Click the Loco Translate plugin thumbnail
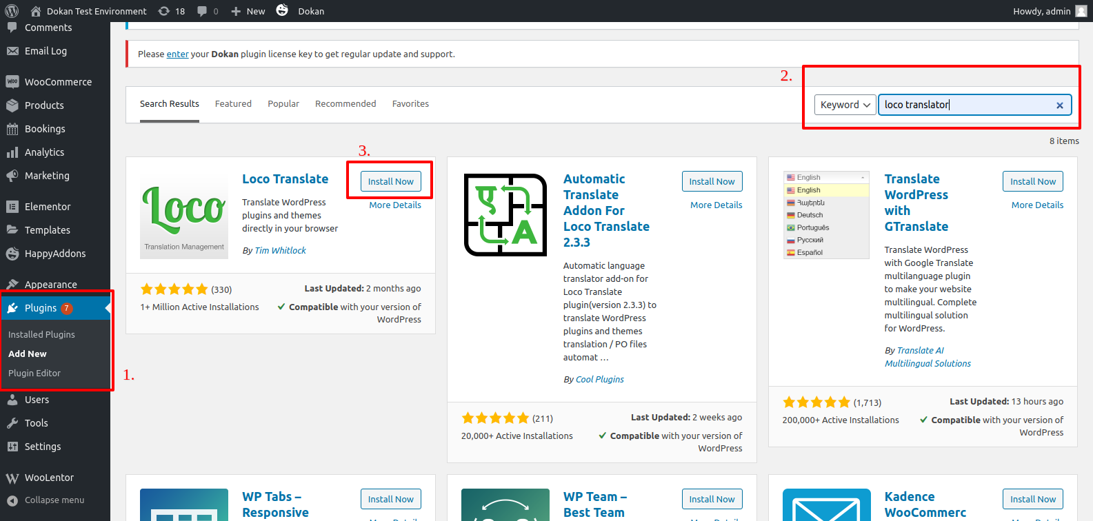 [184, 215]
